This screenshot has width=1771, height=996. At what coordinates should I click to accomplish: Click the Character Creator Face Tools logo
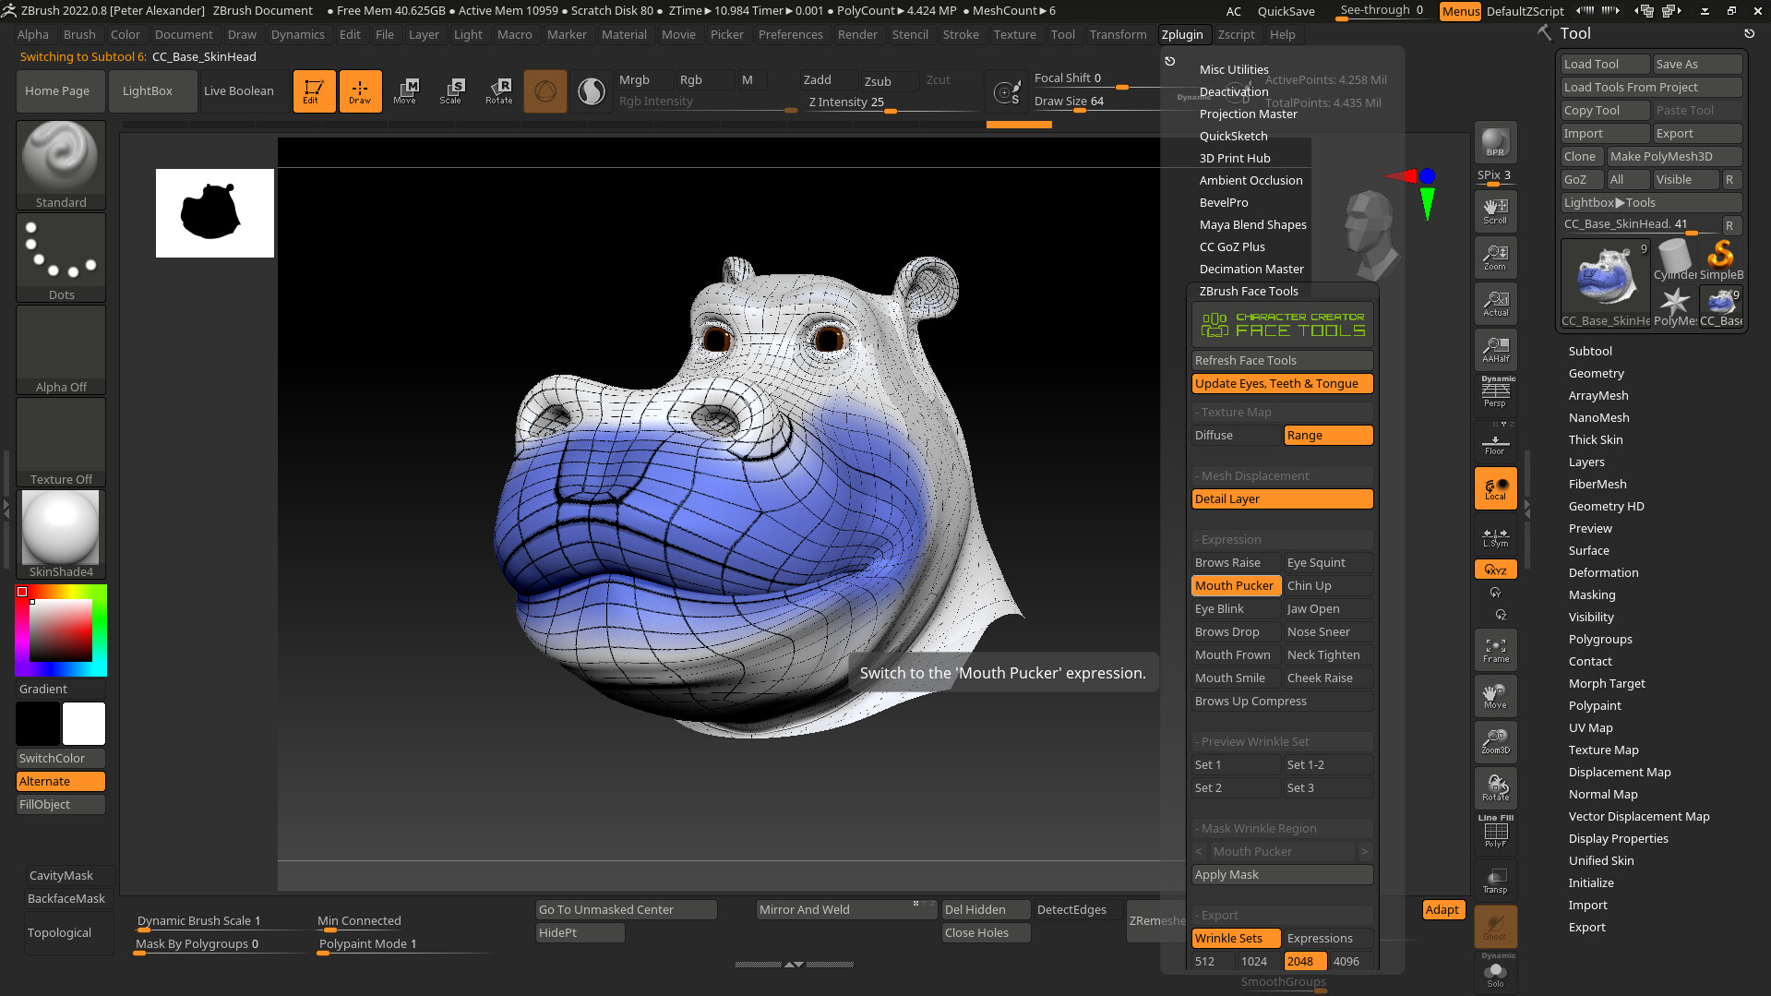(1283, 324)
